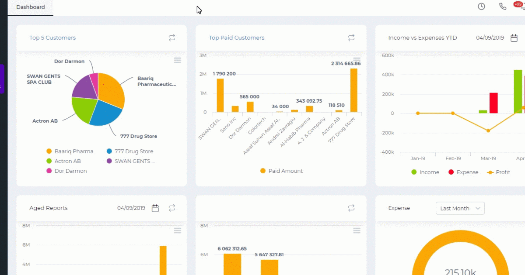This screenshot has width=525, height=275.
Task: Click the Income vs Expenses YTD title
Action: (x=423, y=38)
